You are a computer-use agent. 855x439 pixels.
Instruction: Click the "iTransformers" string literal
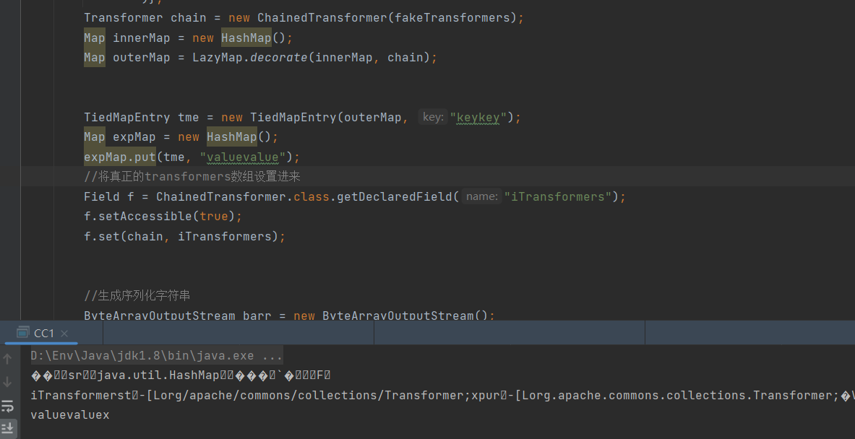[x=558, y=196]
